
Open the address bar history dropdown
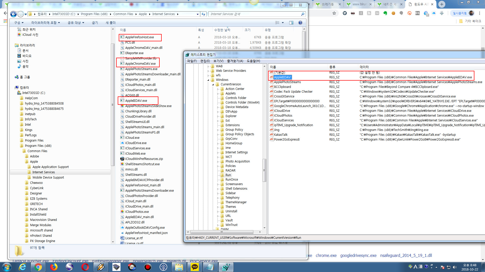pyautogui.click(x=198, y=14)
